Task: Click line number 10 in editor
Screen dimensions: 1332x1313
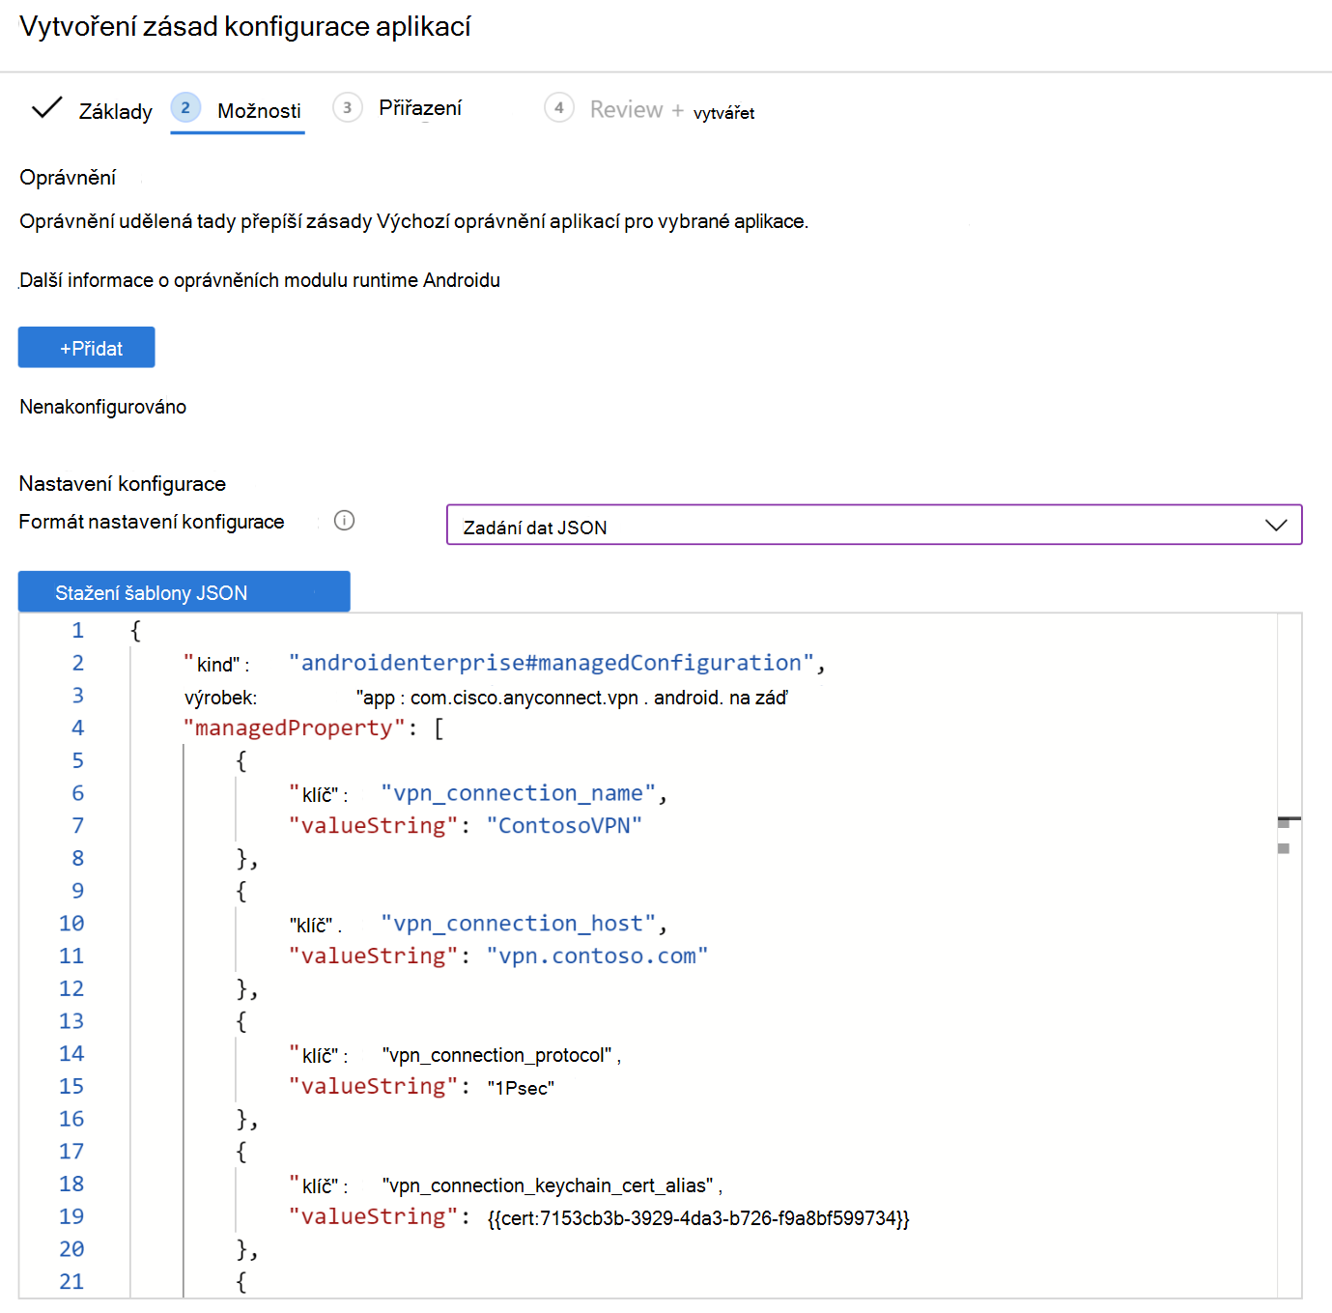Action: point(71,924)
